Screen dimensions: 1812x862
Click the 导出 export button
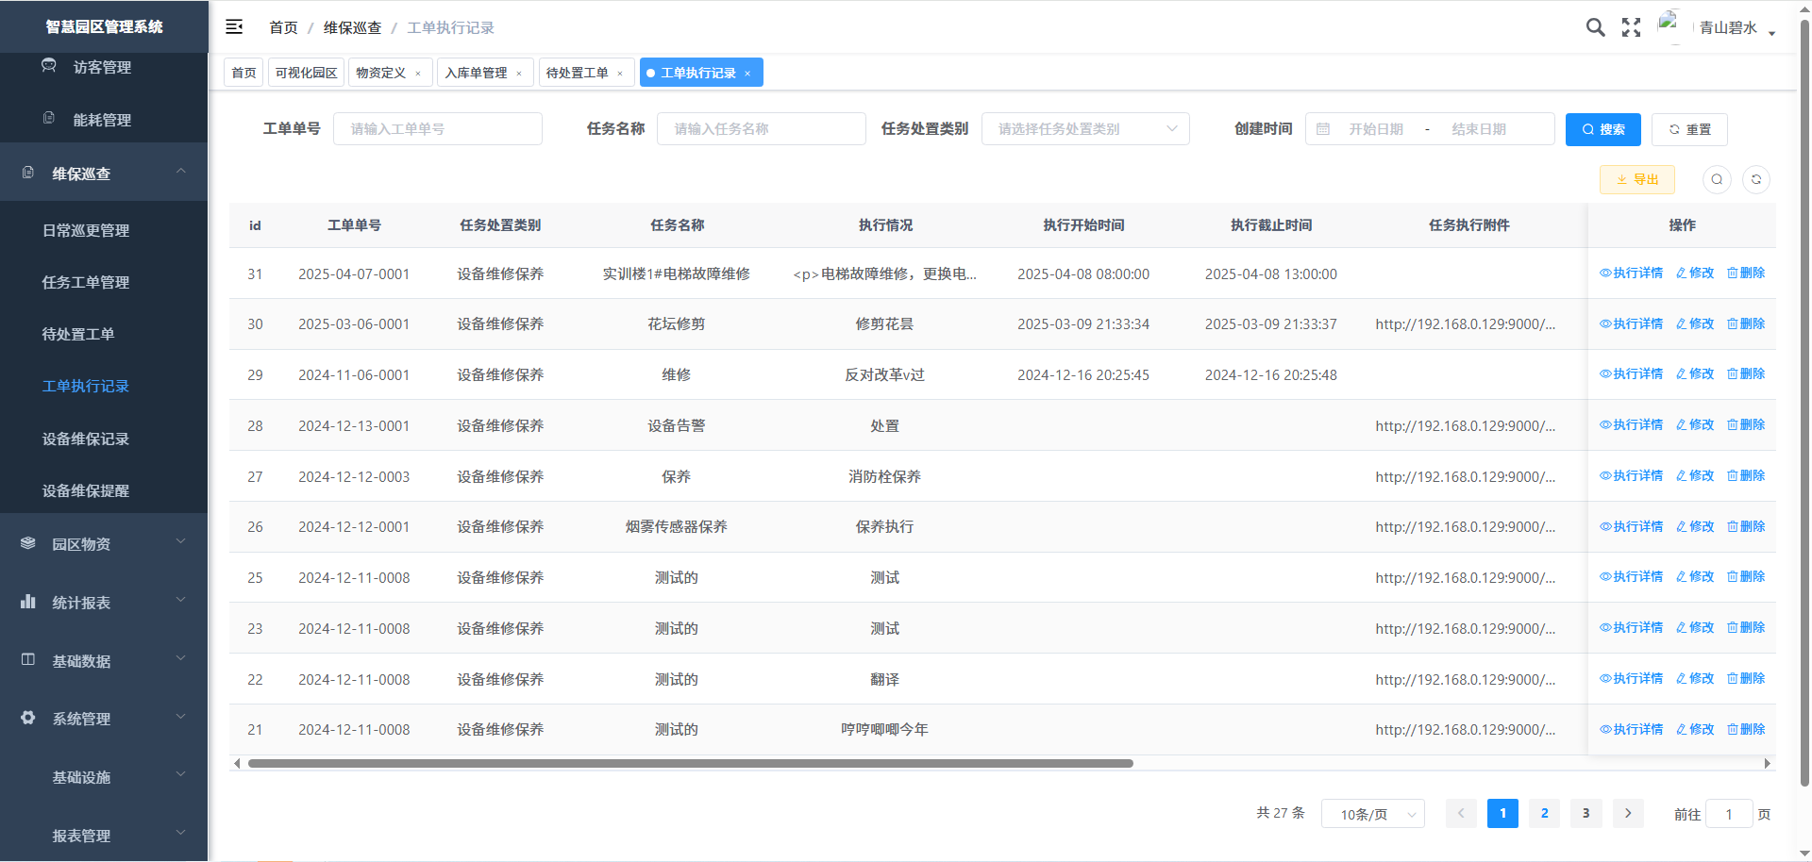[1636, 179]
